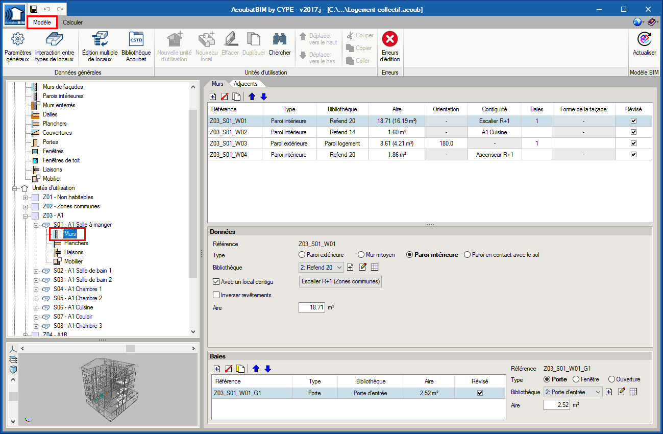Click the layers stack icon in 3D viewer

13,359
